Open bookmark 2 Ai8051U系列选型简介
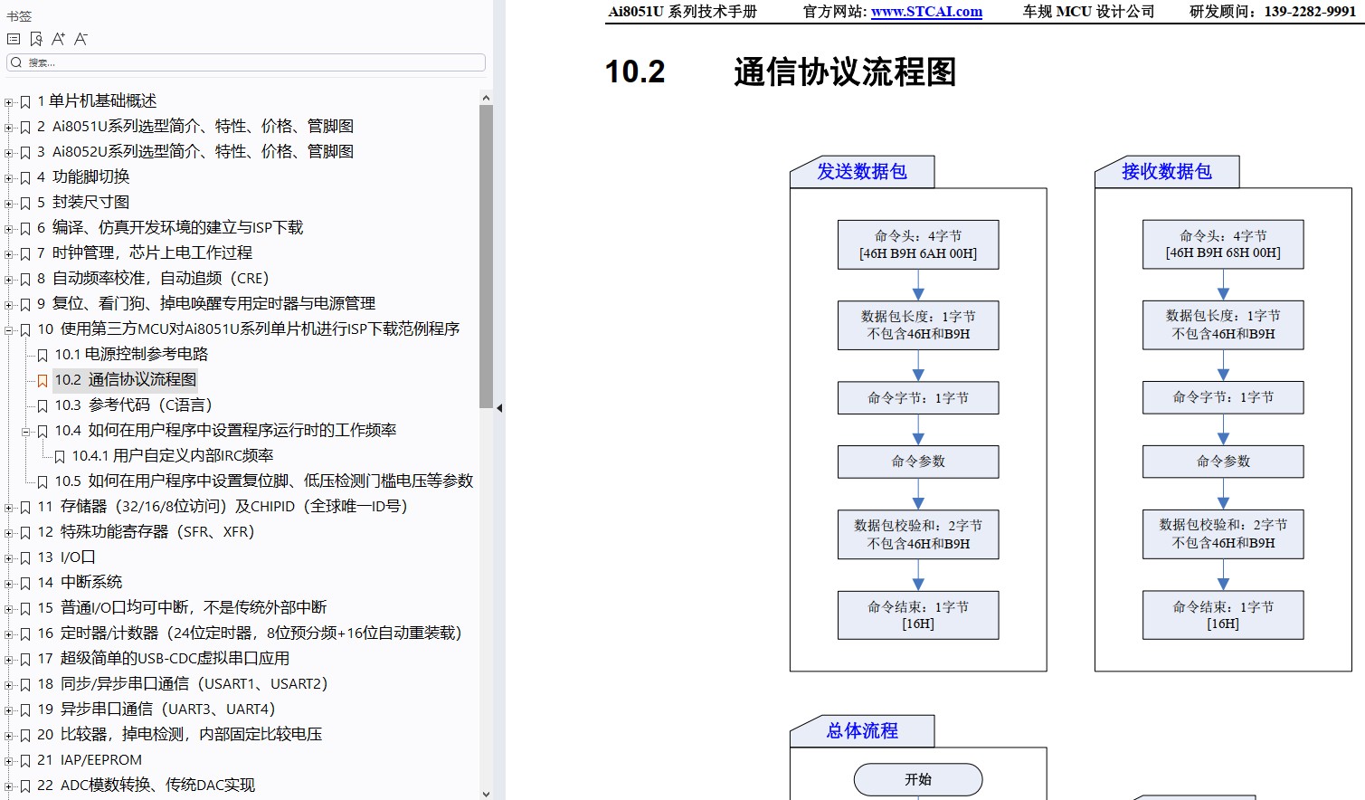The image size is (1365, 800). tap(195, 127)
